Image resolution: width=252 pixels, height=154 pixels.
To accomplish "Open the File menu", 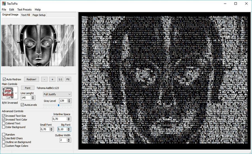I will point(4,10).
